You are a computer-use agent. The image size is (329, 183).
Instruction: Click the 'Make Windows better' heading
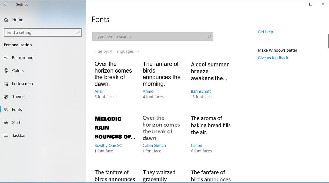coord(277,50)
